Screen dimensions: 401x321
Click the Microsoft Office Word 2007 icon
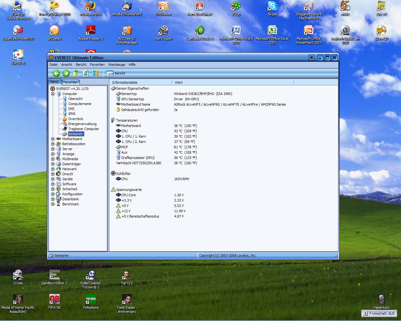[236, 34]
